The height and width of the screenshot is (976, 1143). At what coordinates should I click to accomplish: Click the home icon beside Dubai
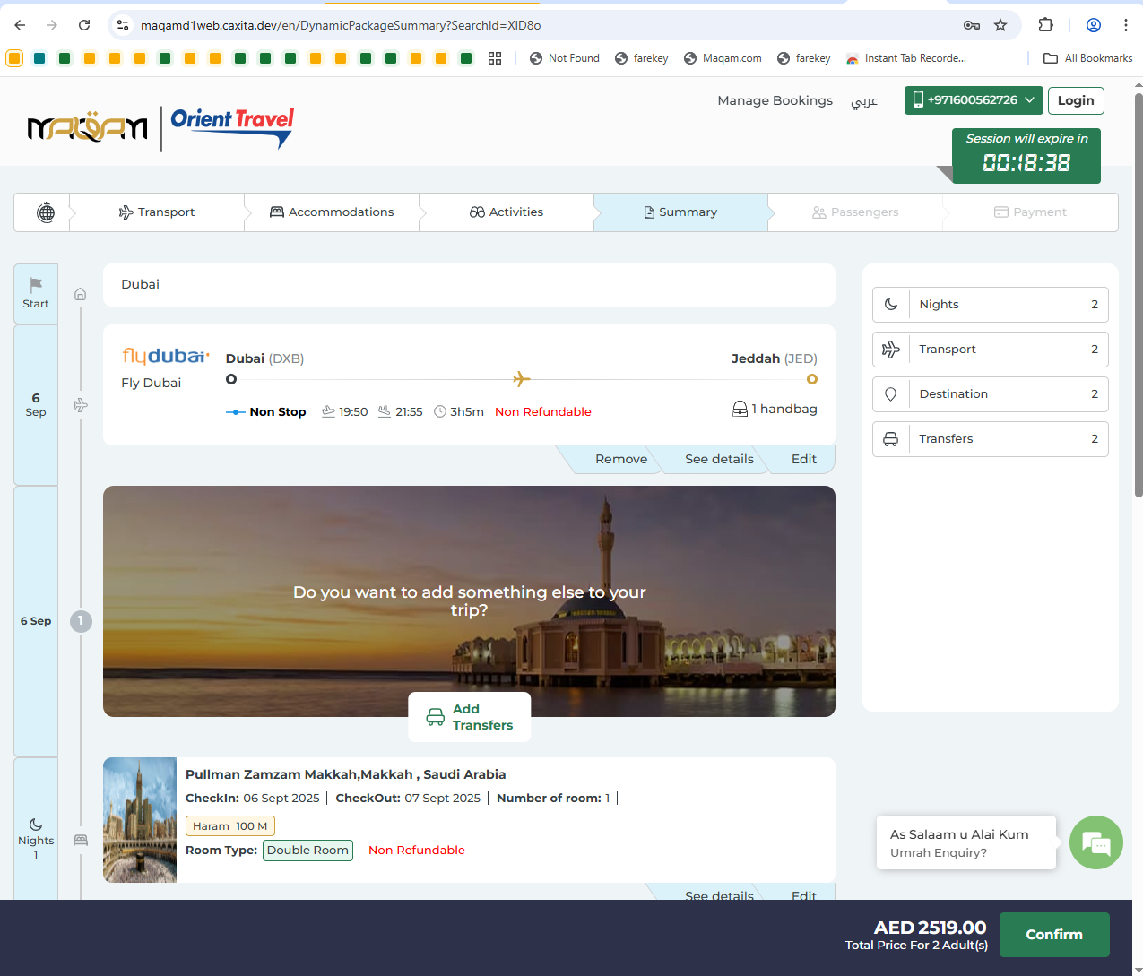(x=81, y=294)
